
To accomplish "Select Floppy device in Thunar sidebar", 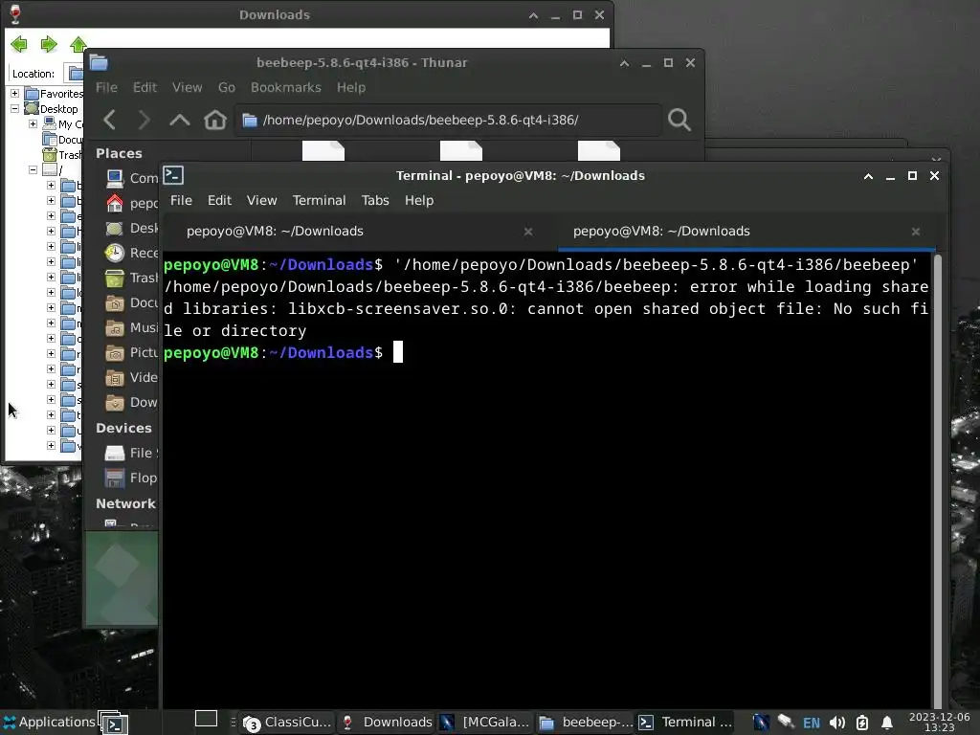I will [131, 479].
